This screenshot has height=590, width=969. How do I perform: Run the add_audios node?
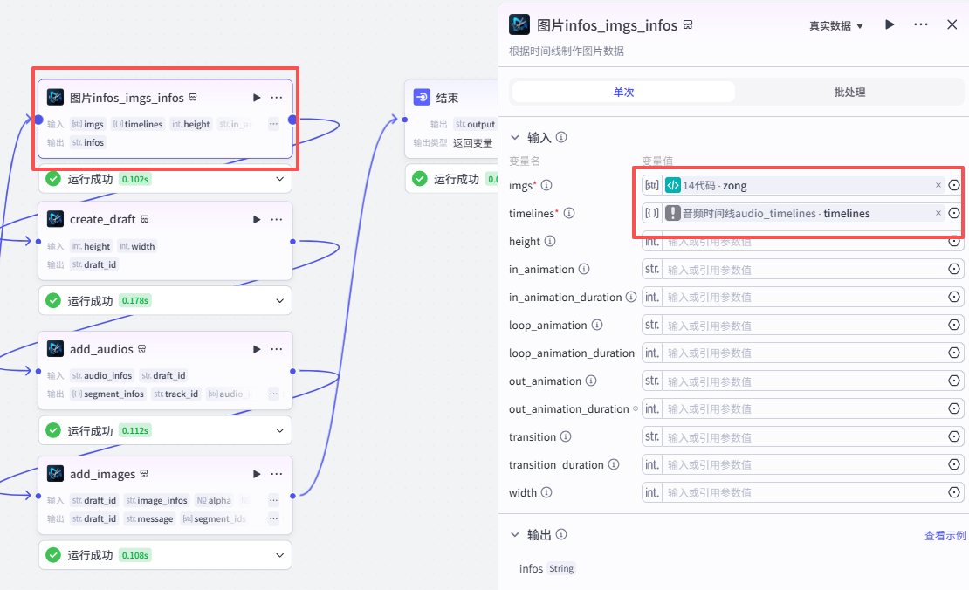click(x=257, y=349)
